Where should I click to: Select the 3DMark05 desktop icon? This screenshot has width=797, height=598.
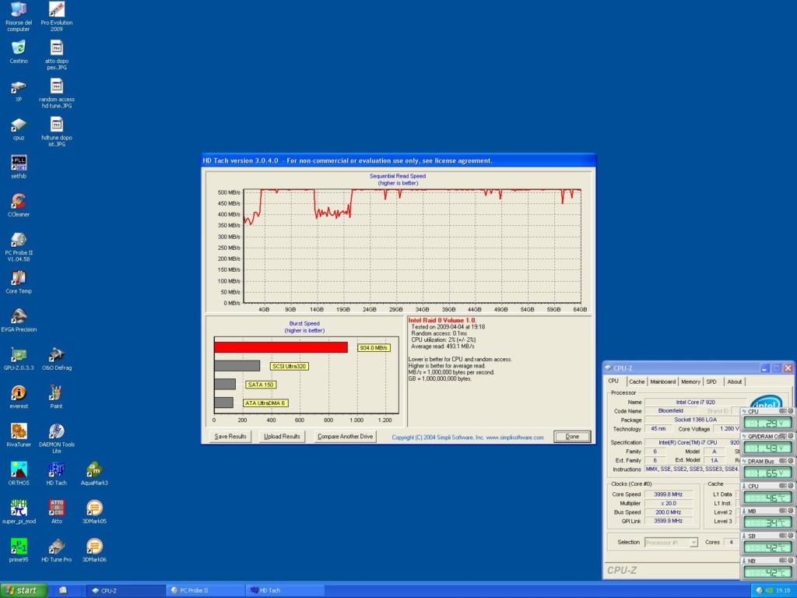[x=94, y=512]
